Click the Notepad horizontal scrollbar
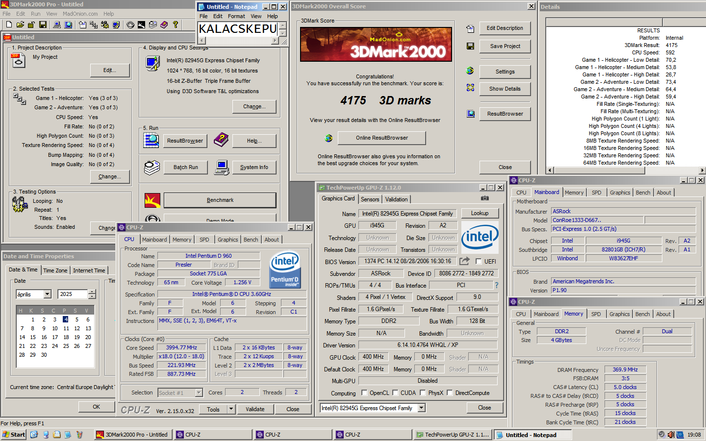 click(x=238, y=41)
